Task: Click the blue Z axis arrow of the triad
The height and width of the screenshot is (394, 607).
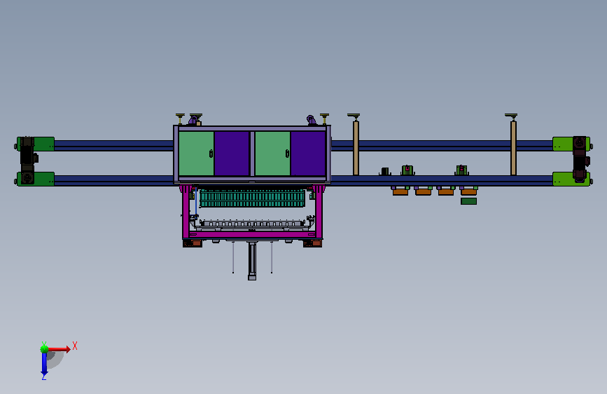Action: pos(44,365)
